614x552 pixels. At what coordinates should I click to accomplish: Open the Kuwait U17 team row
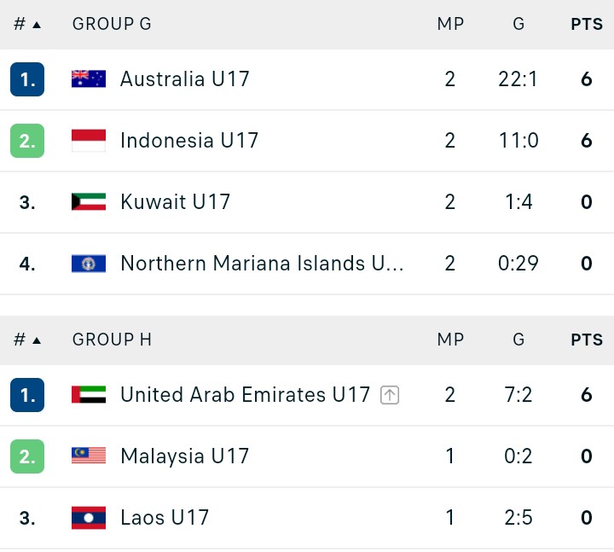(x=307, y=202)
